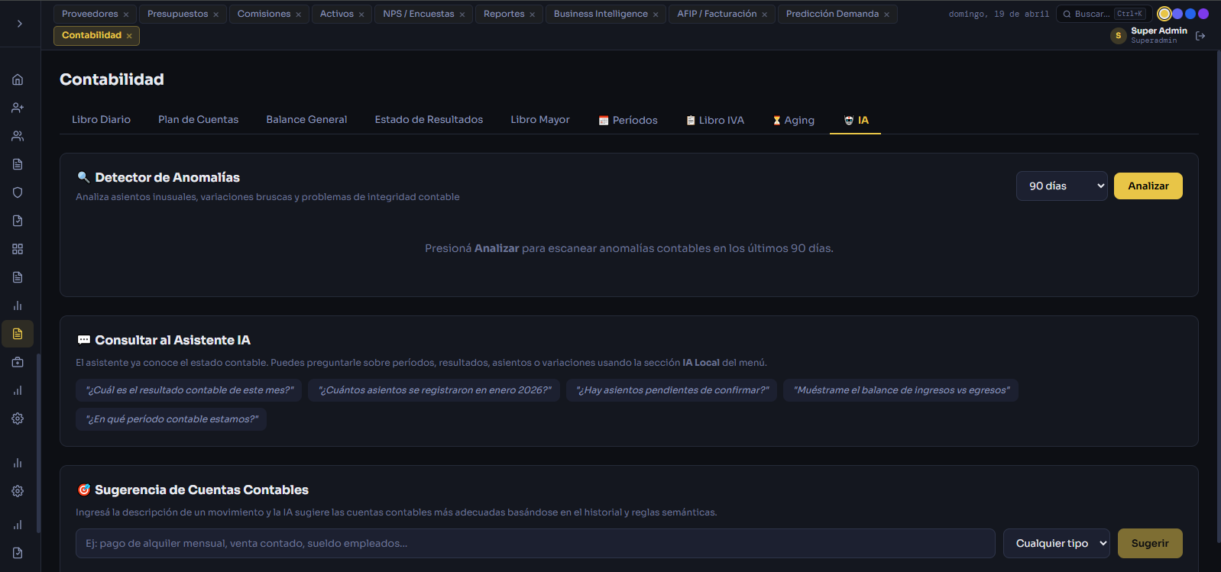Expand the collapsed sidebar with the chevron
1221x572 pixels.
coord(20,24)
